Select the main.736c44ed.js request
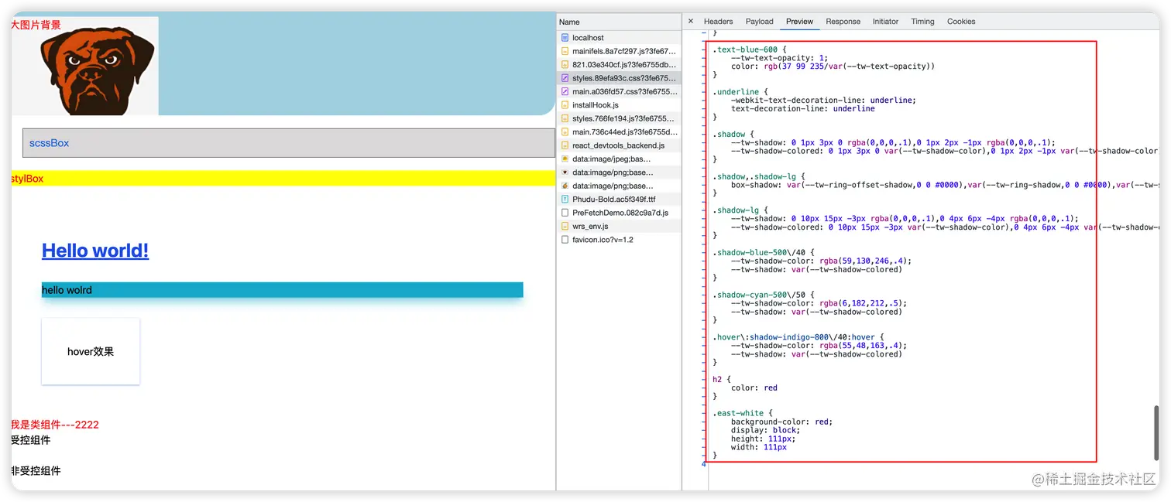 (x=619, y=132)
